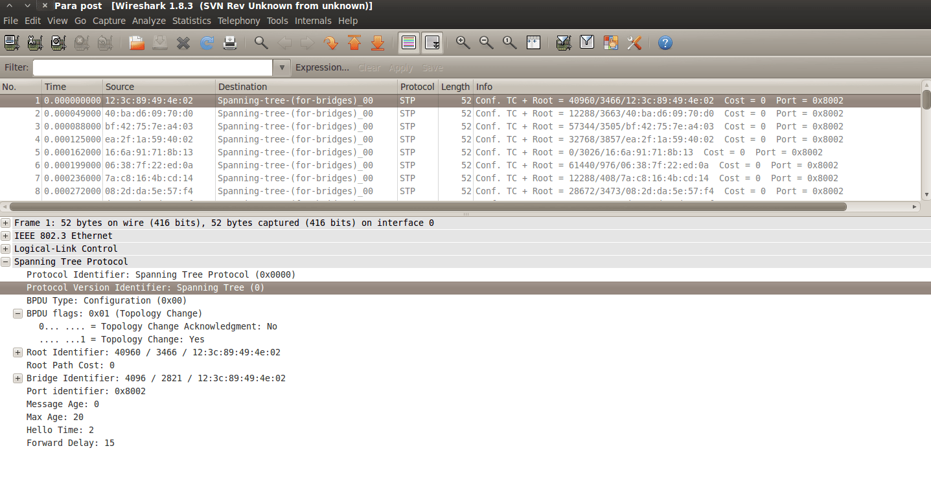Jump to first packet up arrow icon

pyautogui.click(x=354, y=43)
